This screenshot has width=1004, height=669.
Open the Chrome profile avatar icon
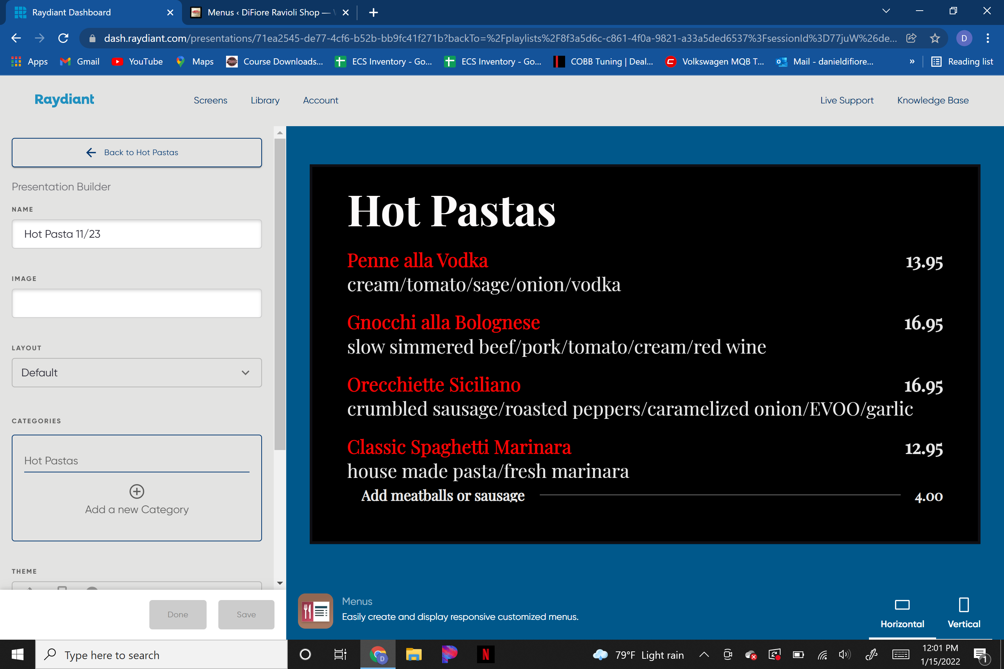tap(964, 39)
